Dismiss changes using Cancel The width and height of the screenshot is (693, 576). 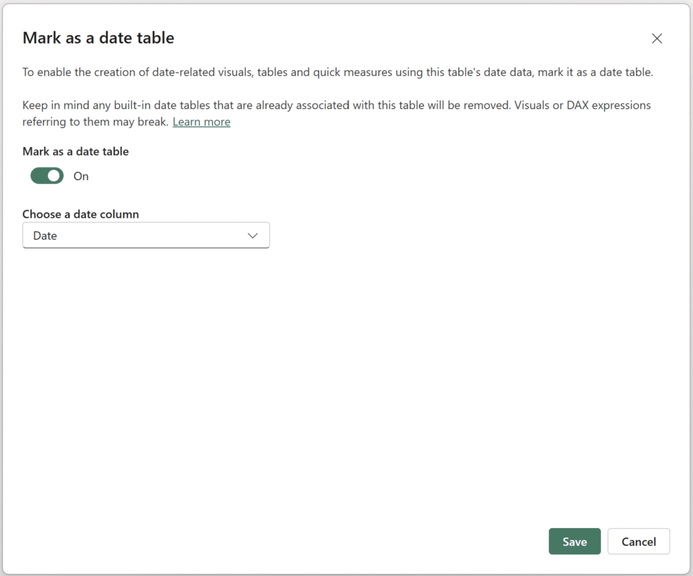[x=638, y=541]
